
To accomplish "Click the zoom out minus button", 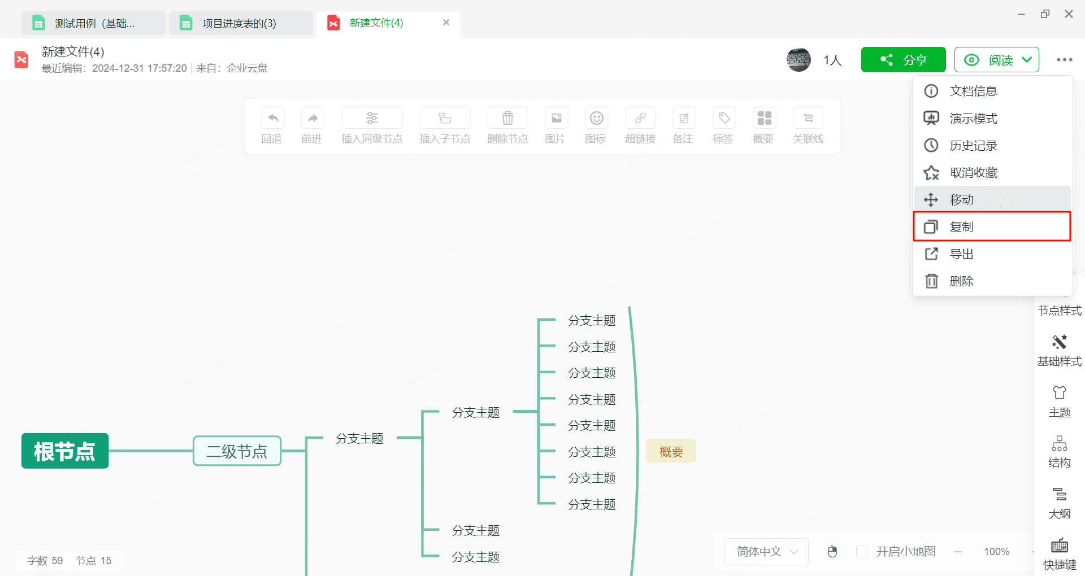I will click(958, 552).
